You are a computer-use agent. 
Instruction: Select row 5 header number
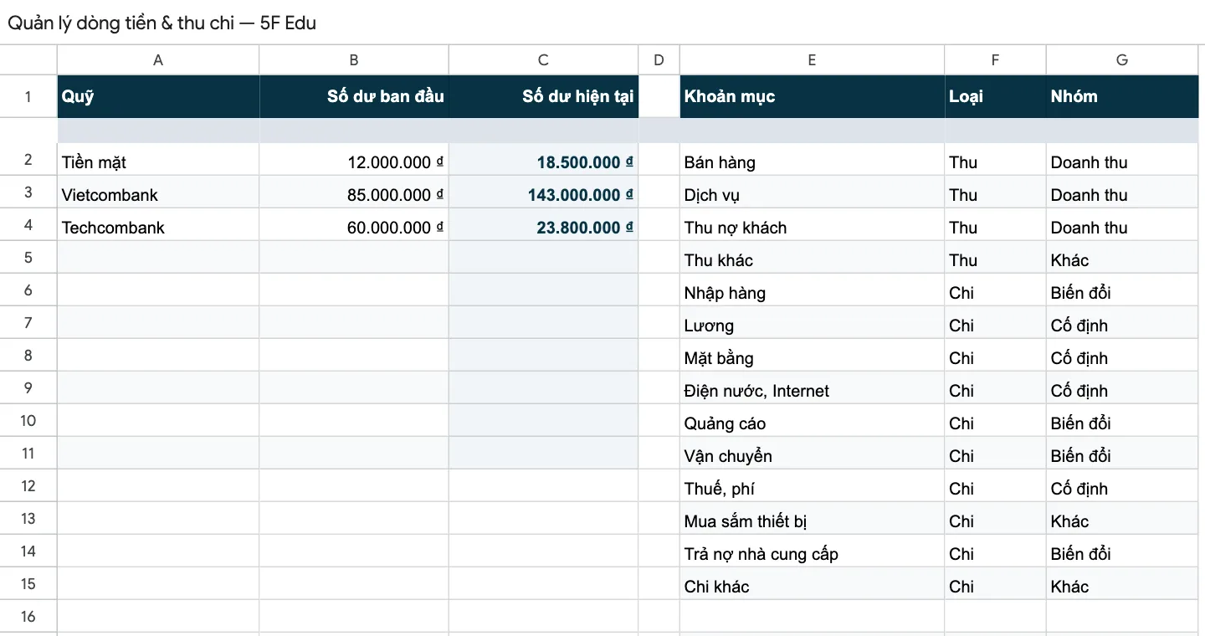[28, 257]
